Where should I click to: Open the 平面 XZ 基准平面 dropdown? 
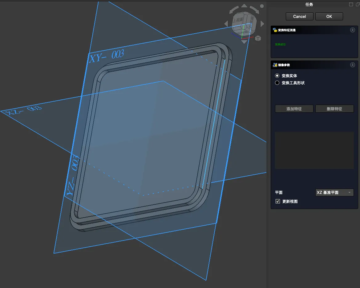334,192
